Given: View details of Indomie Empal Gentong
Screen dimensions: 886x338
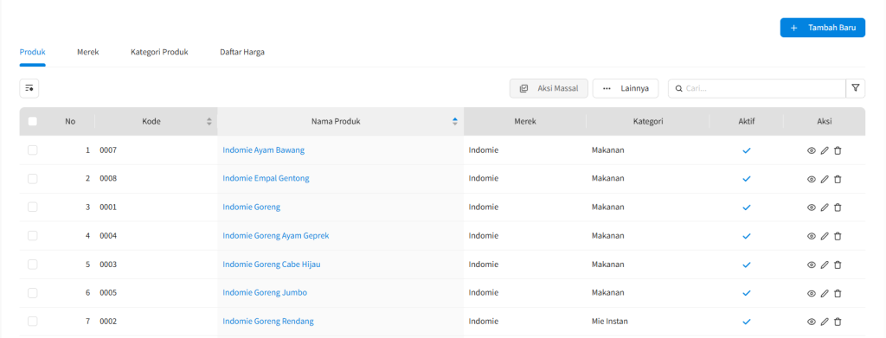Looking at the screenshot, I should (x=812, y=179).
